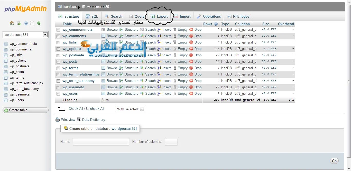
Task: Open the blue question mark documentation icon
Action: pos(26,23)
